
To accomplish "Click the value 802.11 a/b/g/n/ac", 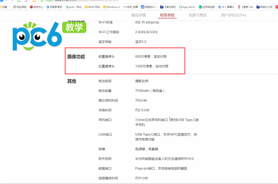I will click(x=147, y=22).
